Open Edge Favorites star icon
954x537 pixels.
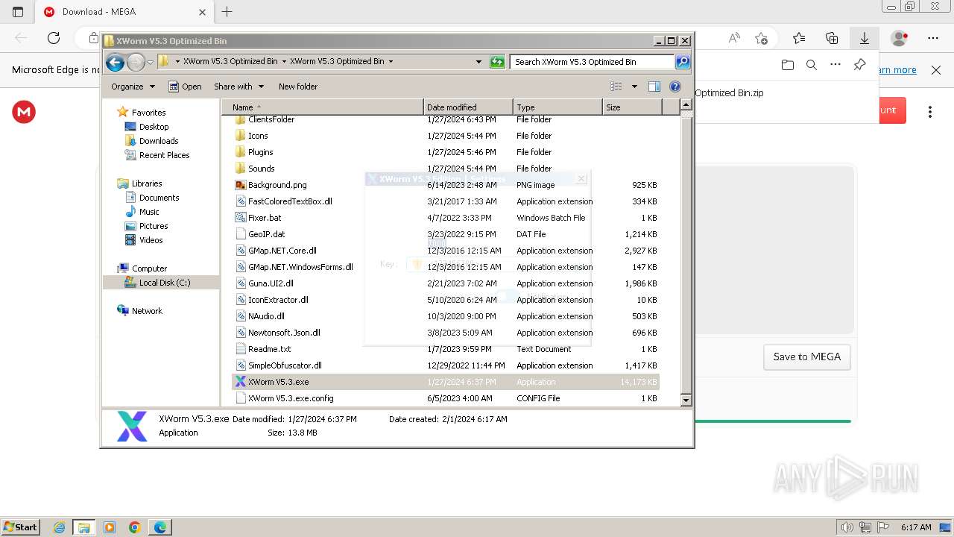point(799,38)
